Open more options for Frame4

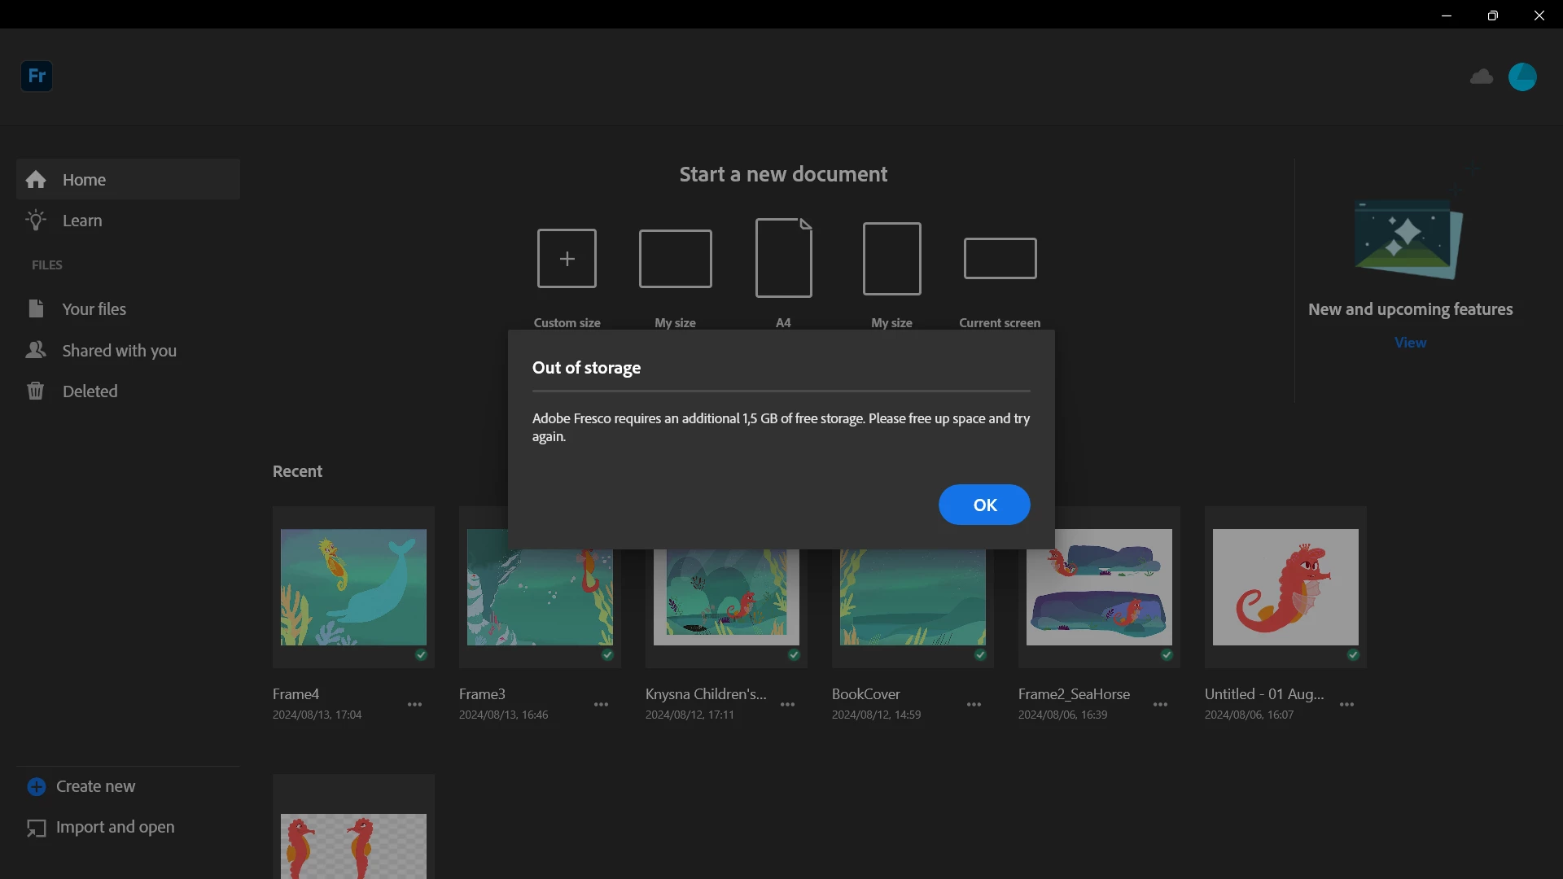(414, 705)
